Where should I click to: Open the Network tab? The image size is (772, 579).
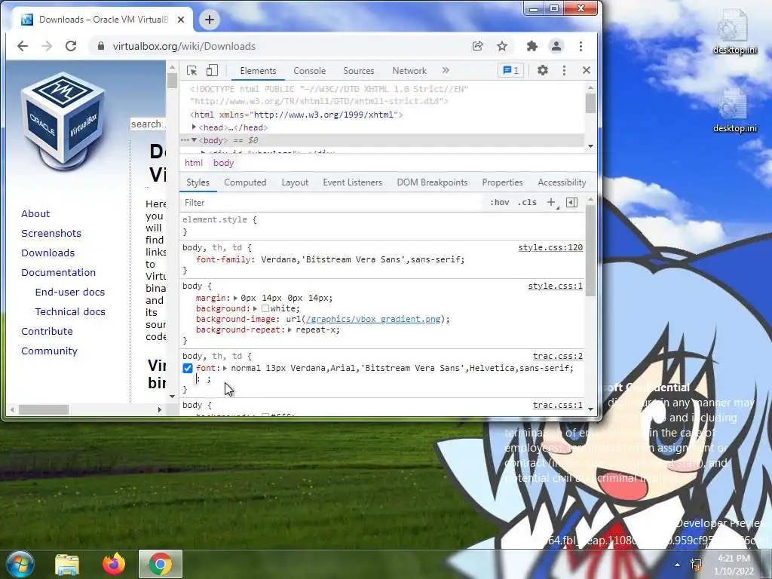409,71
